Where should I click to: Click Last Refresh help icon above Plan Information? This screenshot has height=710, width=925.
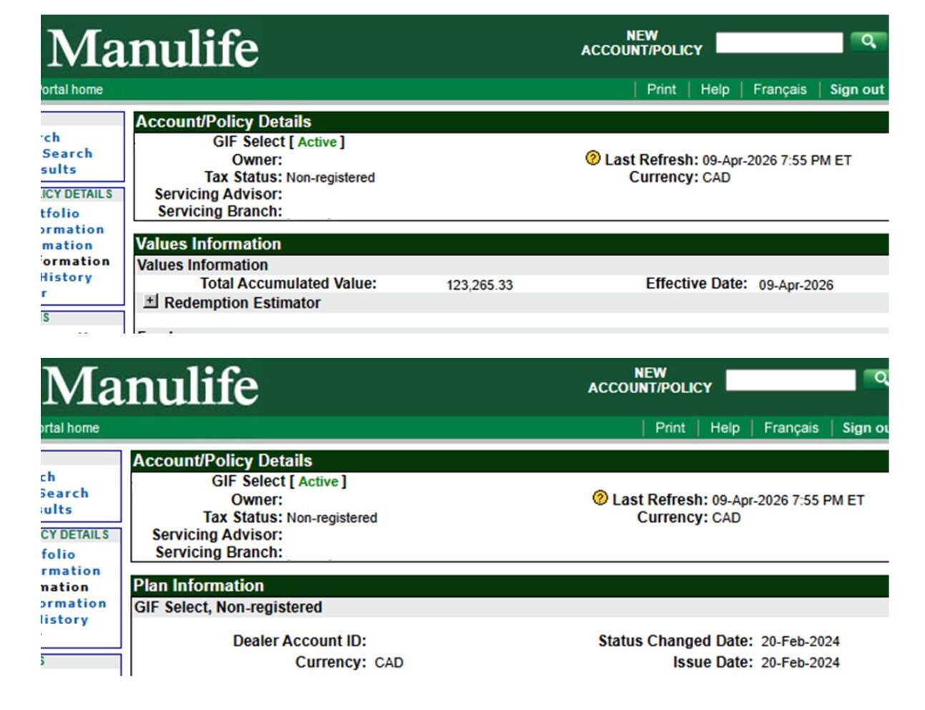point(600,498)
